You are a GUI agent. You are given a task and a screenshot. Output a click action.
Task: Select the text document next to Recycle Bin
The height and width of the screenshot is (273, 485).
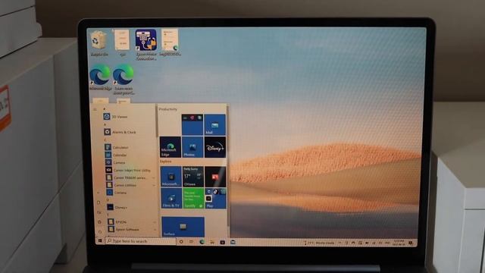122,42
